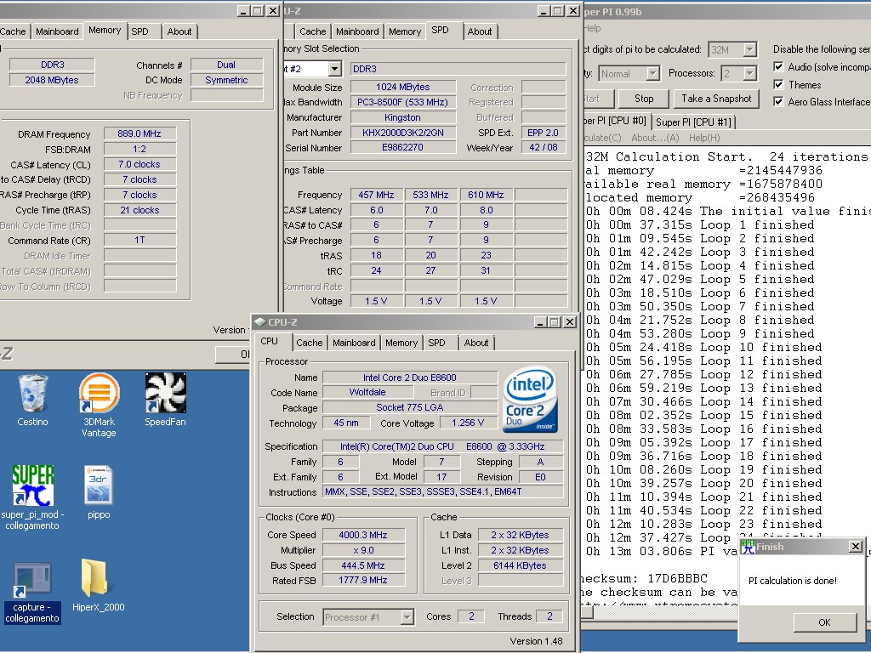The height and width of the screenshot is (653, 871).
Task: Click the processor name Intel Core 2 Duo E8600
Action: 410,378
